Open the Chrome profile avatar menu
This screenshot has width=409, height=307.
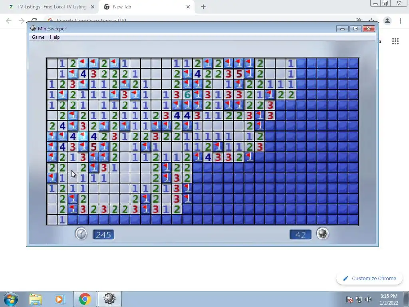coord(387,21)
